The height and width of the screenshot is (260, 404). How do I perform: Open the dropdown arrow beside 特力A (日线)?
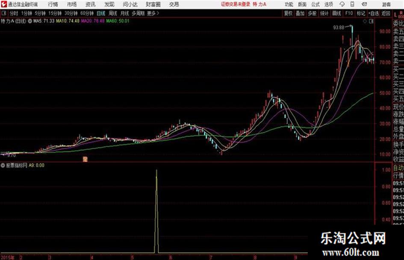tap(30, 21)
